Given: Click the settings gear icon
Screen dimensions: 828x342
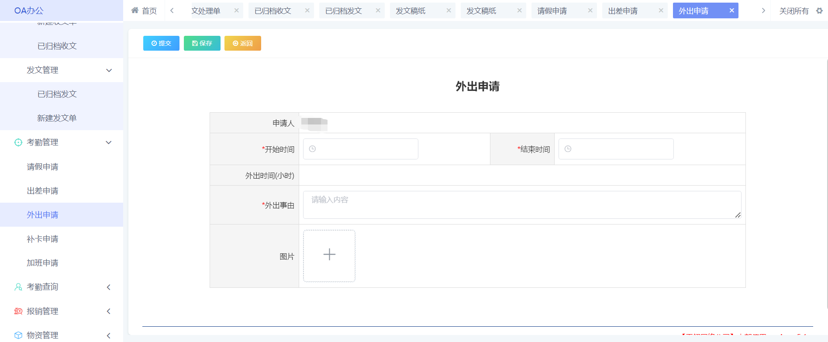Looking at the screenshot, I should tap(819, 10).
